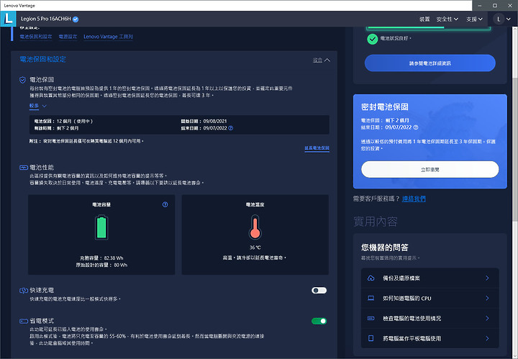Minimize the Lenovo Vantage window
Image resolution: width=518 pixels, height=359 pixels.
(x=479, y=6)
